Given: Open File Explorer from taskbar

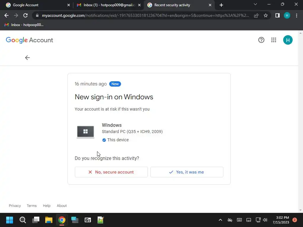Looking at the screenshot, I should pos(49,220).
